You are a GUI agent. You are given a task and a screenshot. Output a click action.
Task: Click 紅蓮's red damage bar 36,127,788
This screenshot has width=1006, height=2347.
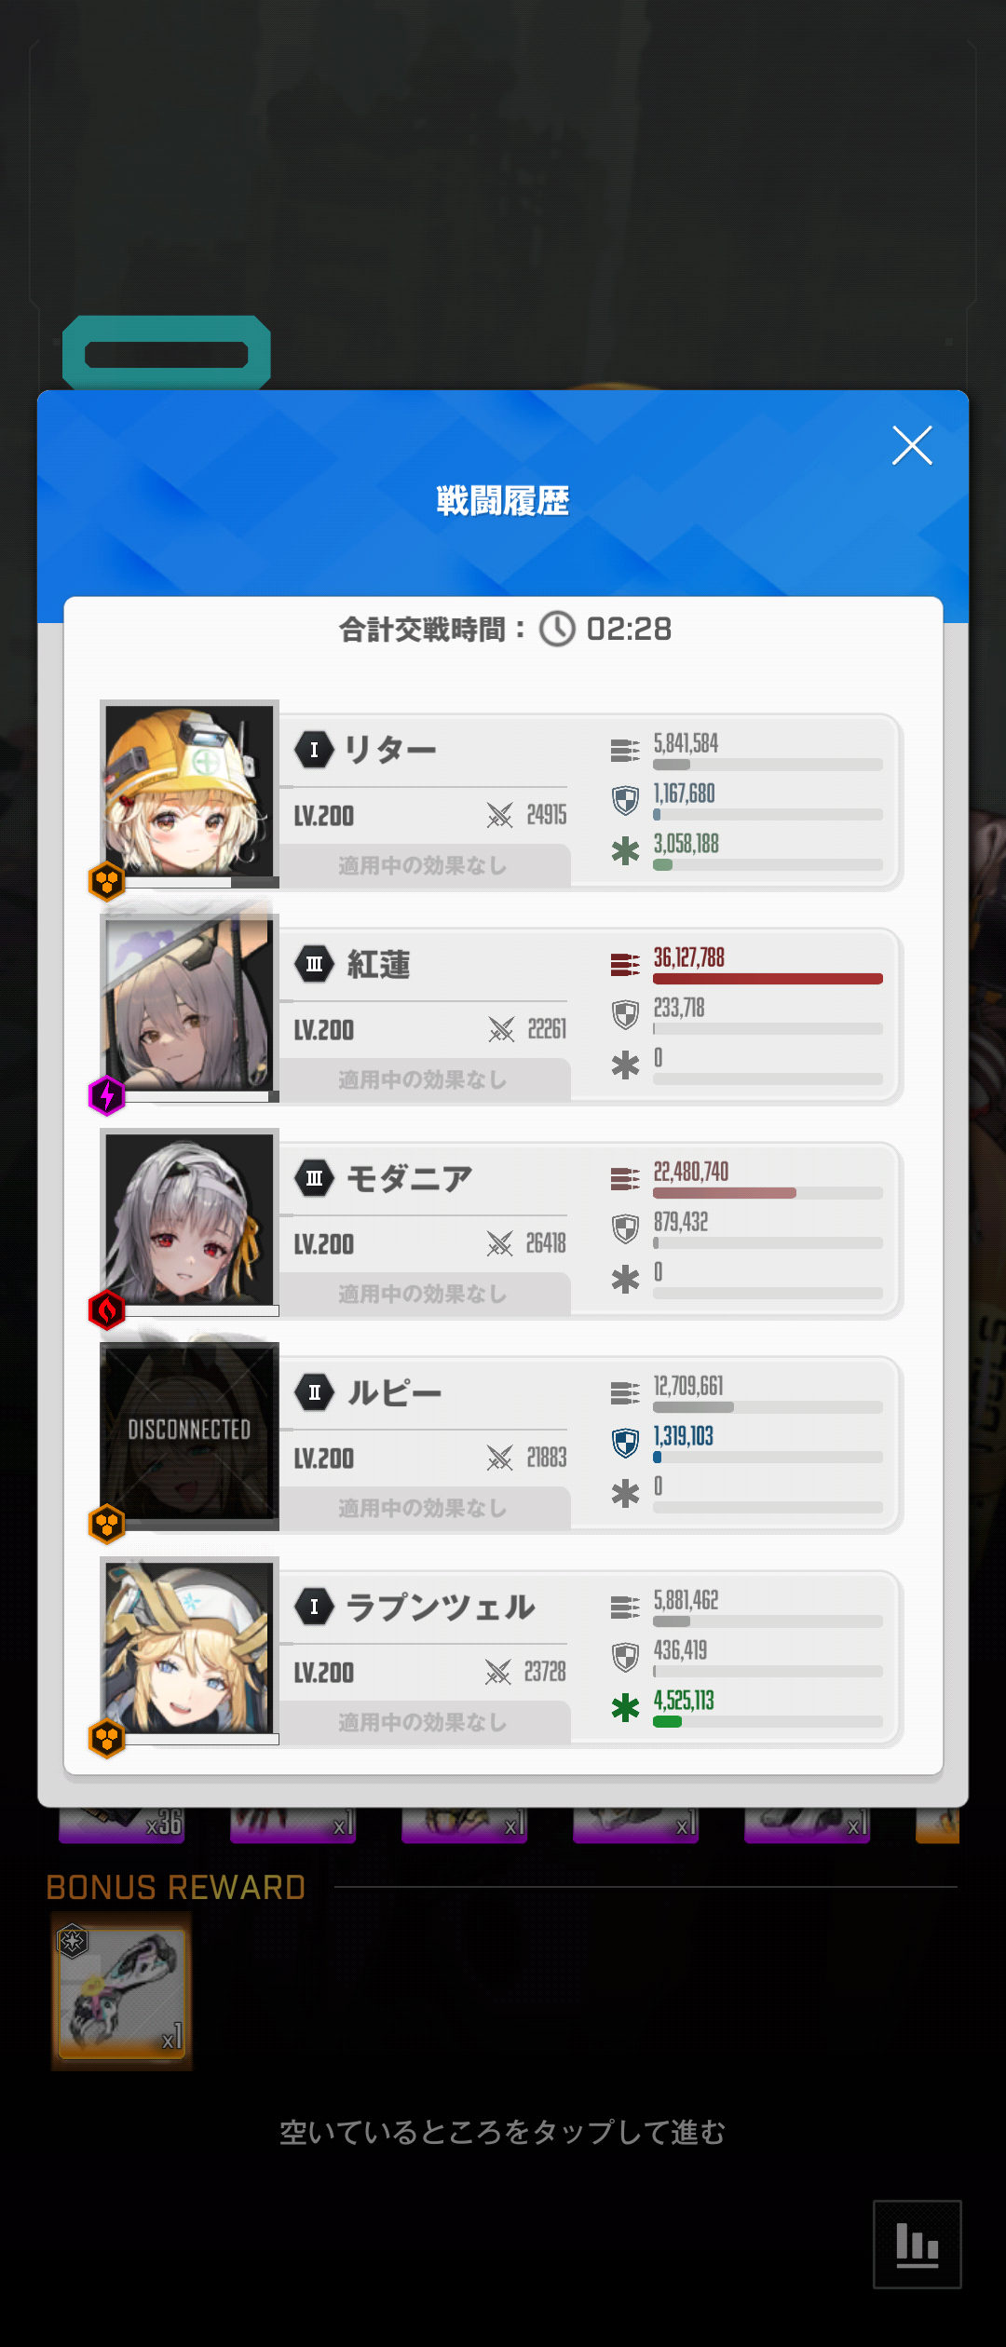coord(768,979)
